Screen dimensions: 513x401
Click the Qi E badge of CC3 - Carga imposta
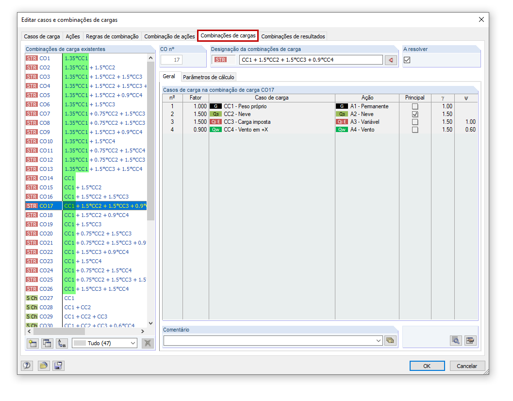click(215, 122)
